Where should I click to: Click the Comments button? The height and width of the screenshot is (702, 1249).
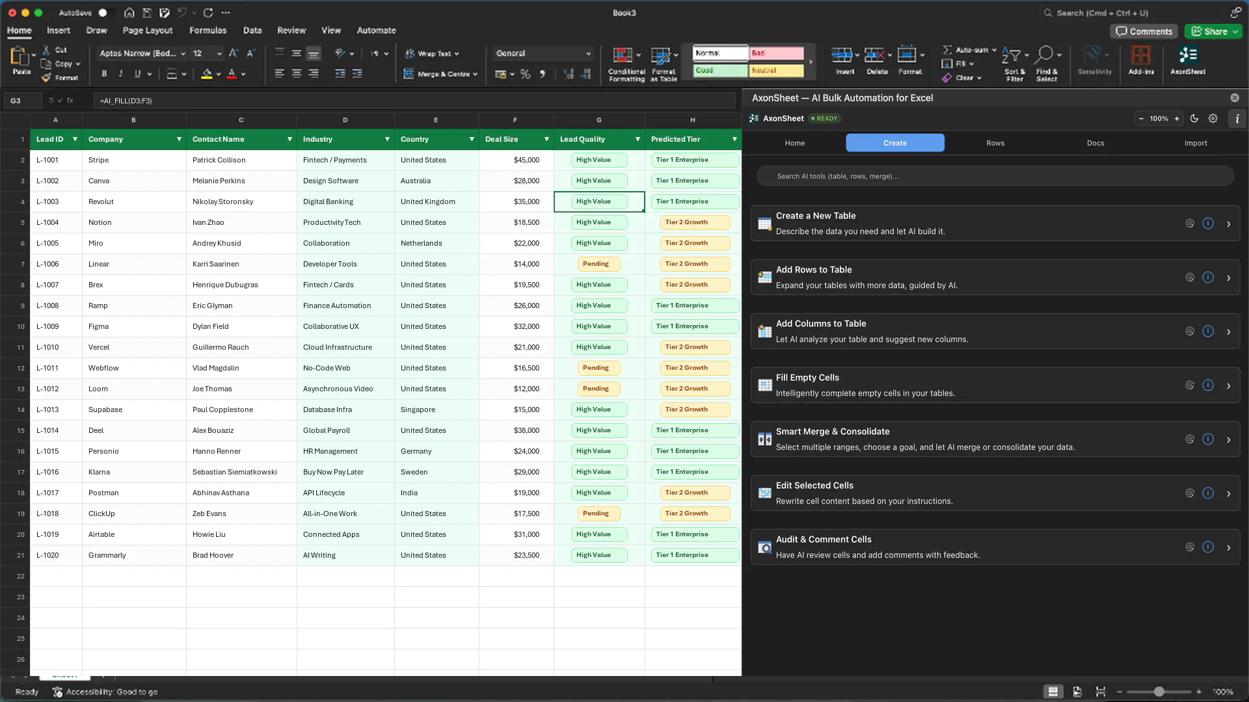1144,31
